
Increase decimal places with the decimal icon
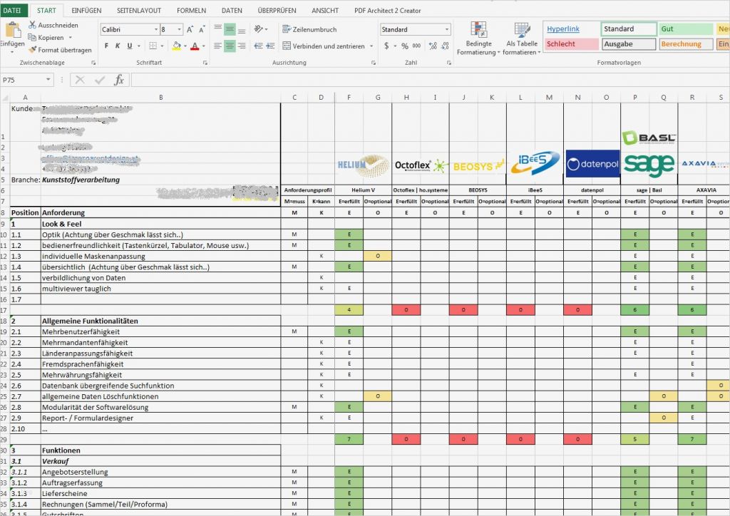(433, 45)
